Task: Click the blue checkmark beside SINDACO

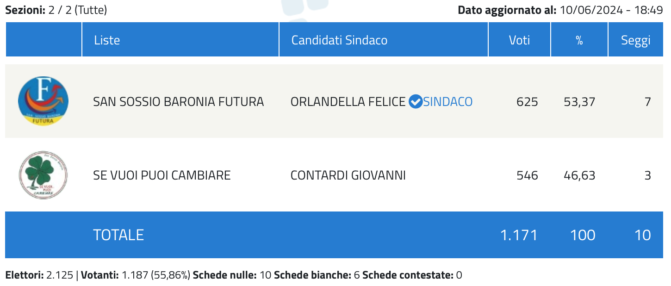Action: tap(416, 101)
